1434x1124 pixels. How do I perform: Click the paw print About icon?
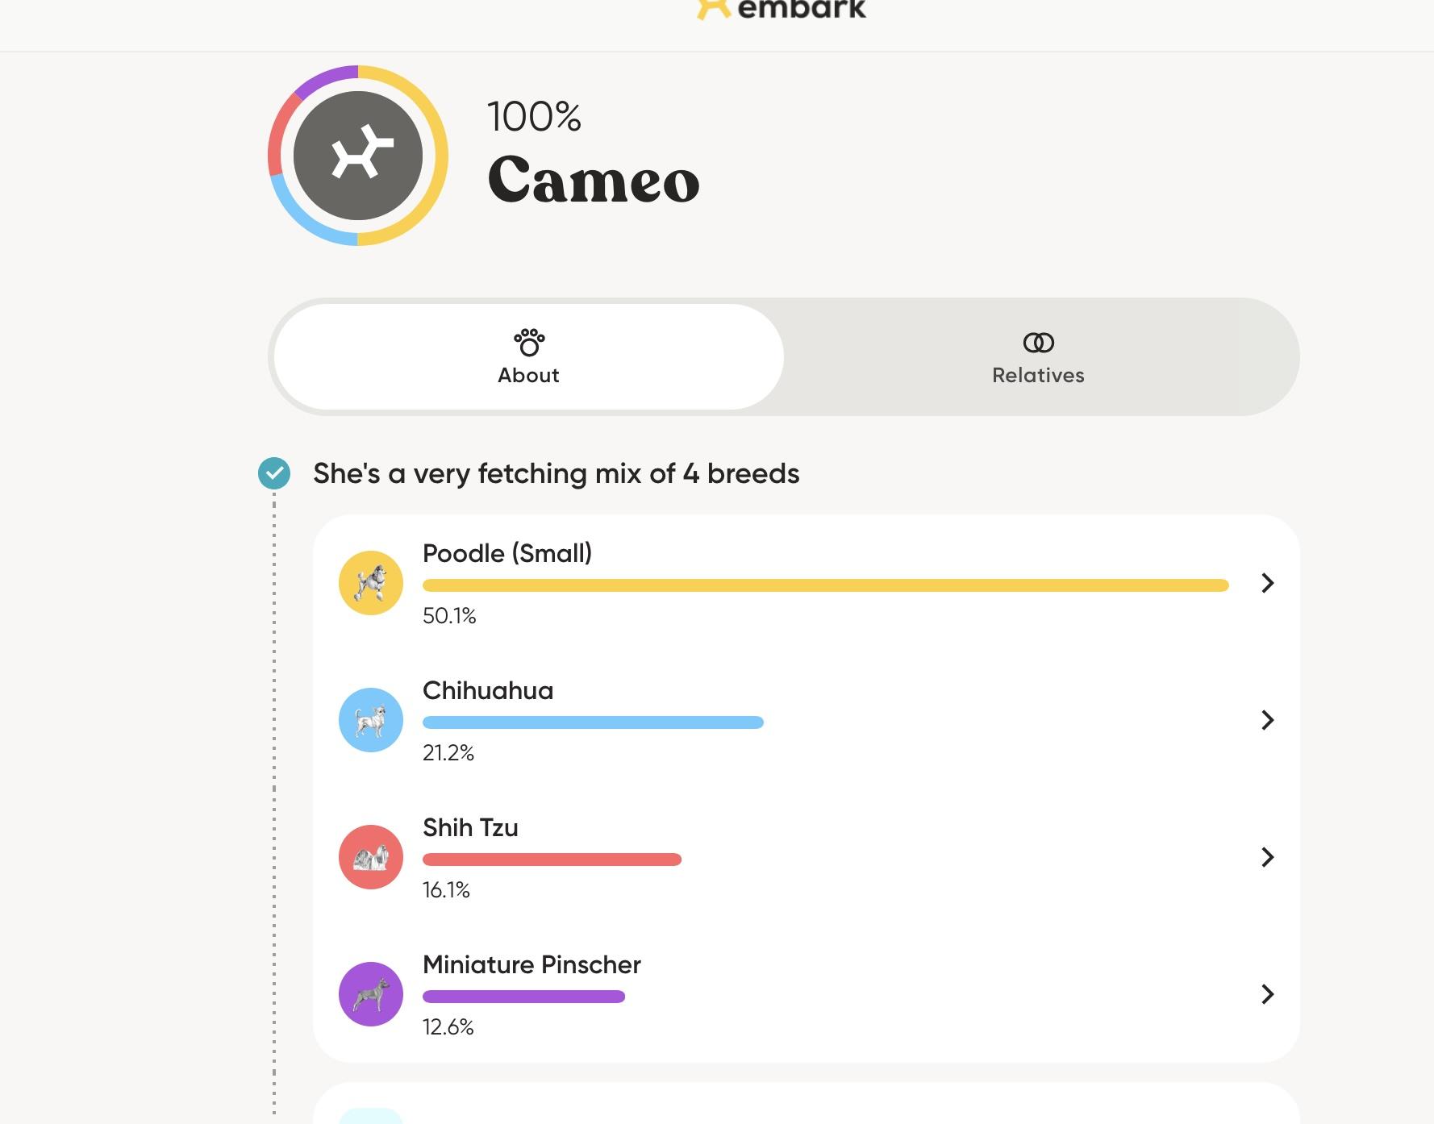pos(529,343)
